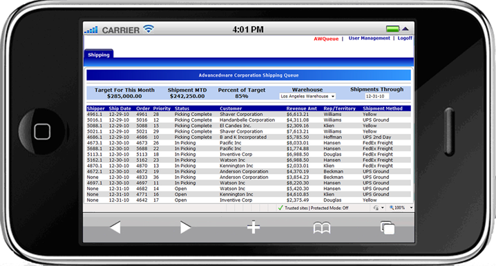Click Protected Mode: Off status text

point(330,208)
